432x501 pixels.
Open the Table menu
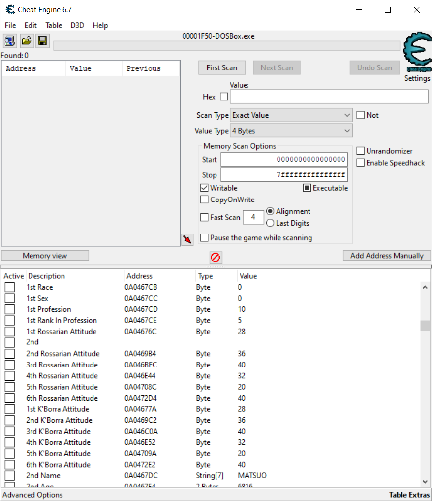(54, 25)
